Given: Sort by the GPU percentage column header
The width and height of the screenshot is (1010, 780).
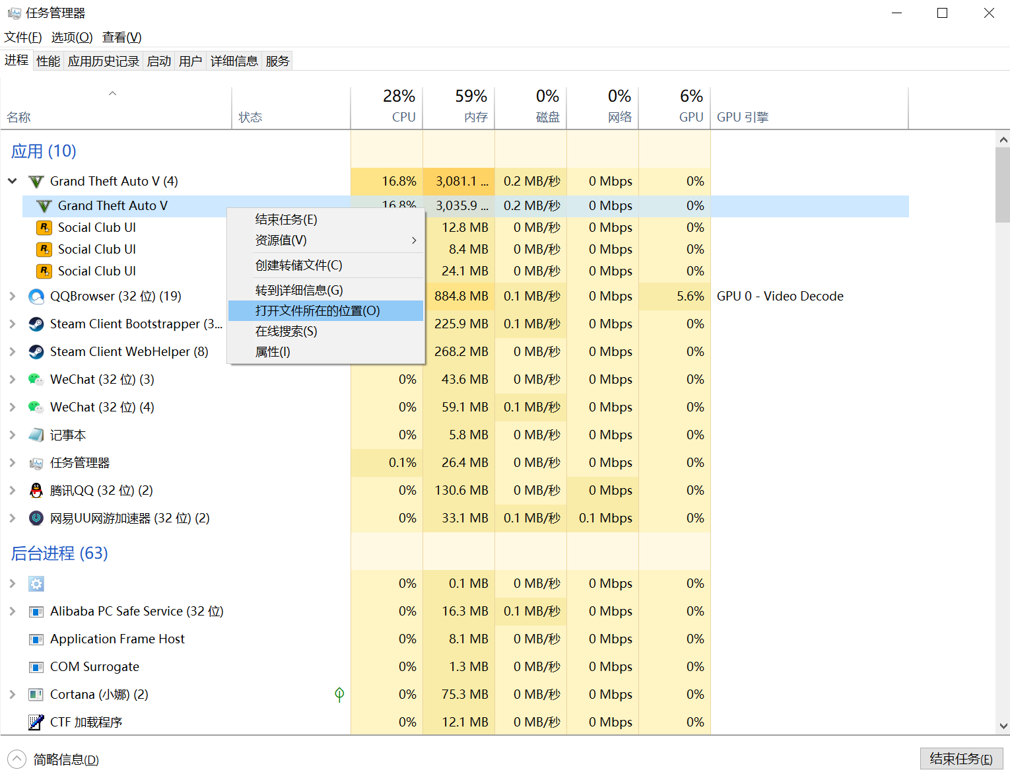Looking at the screenshot, I should coord(675,108).
